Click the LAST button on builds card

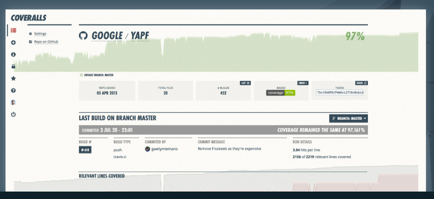click(245, 83)
